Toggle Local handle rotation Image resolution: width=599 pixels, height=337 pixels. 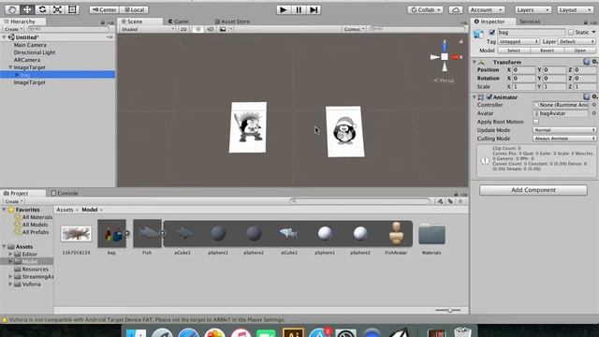(135, 10)
